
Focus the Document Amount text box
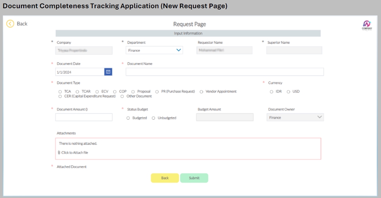coord(84,117)
